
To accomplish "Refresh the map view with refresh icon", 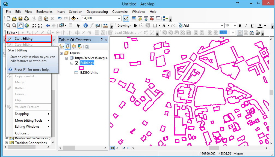I will (124, 148).
